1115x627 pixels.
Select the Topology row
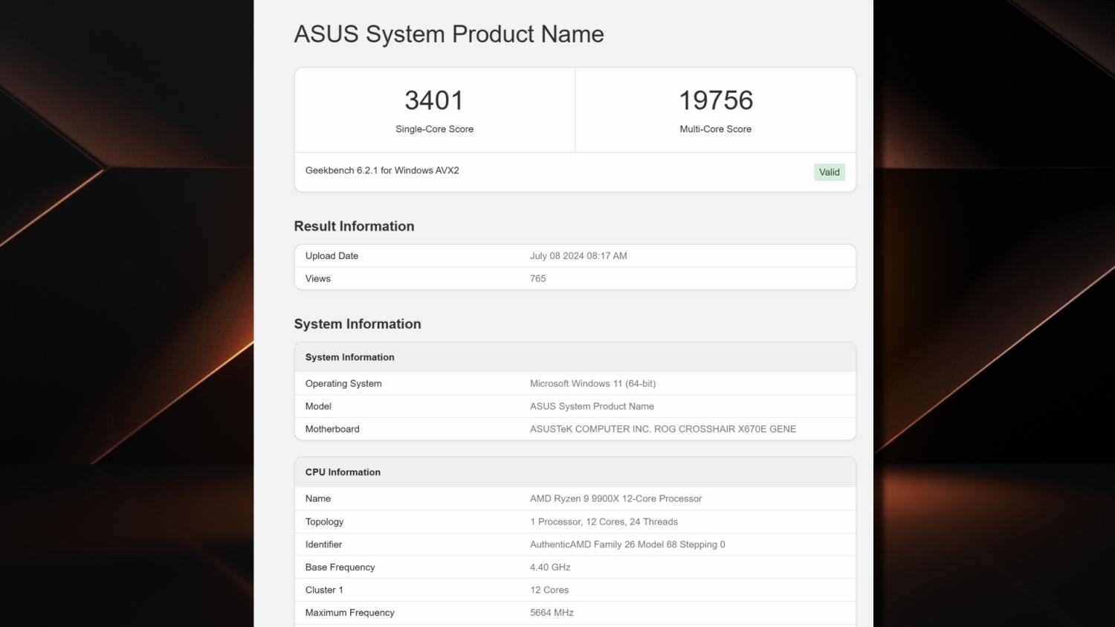pyautogui.click(x=324, y=521)
